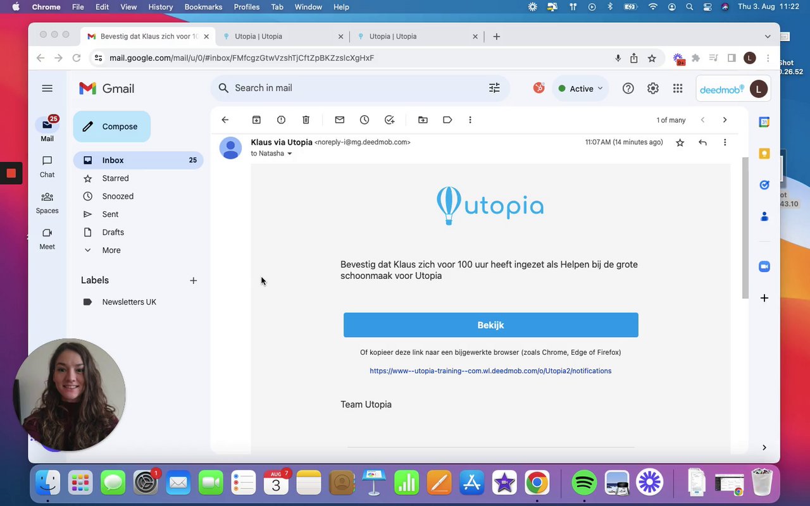Go back to inbox with arrow
The width and height of the screenshot is (810, 506).
point(225,120)
